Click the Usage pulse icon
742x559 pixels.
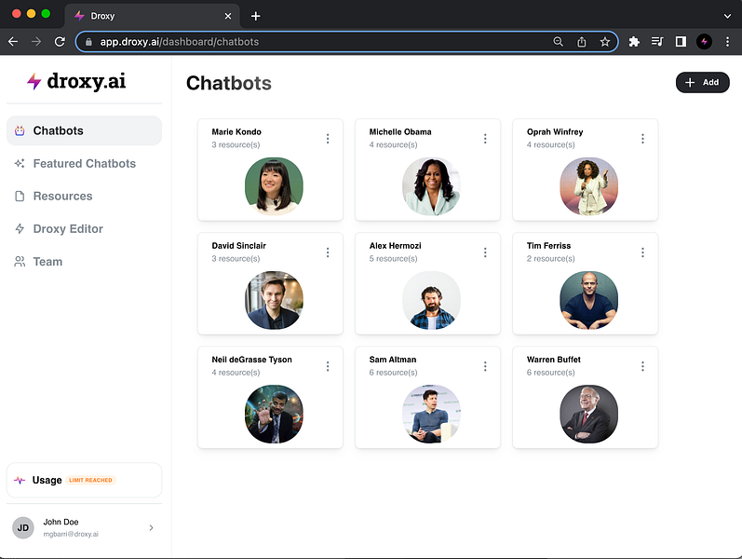point(20,481)
